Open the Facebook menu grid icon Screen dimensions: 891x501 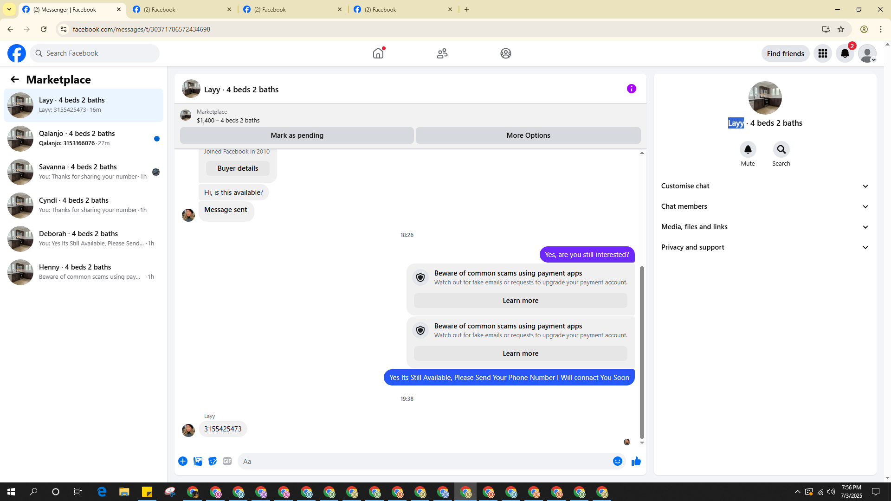click(822, 53)
